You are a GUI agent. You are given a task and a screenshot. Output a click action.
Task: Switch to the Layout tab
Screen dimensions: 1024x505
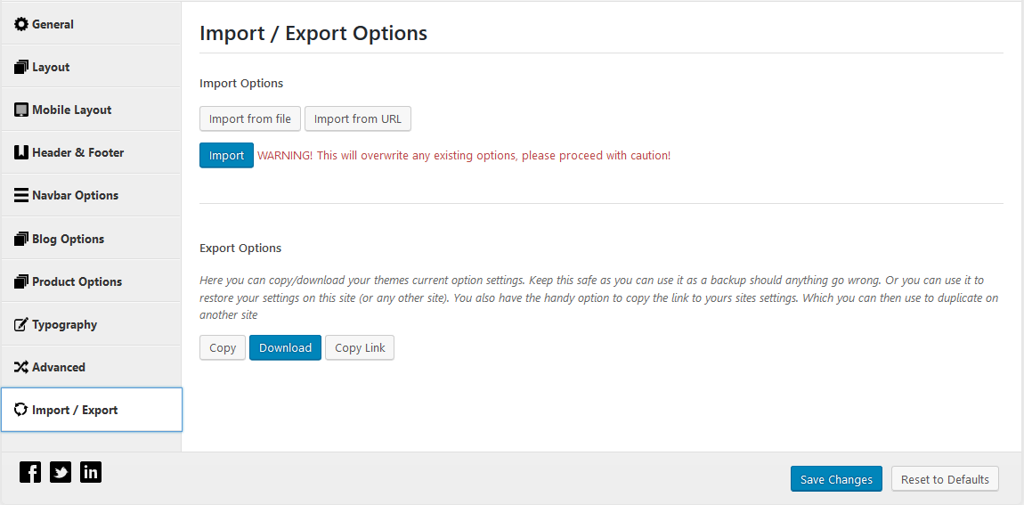91,67
